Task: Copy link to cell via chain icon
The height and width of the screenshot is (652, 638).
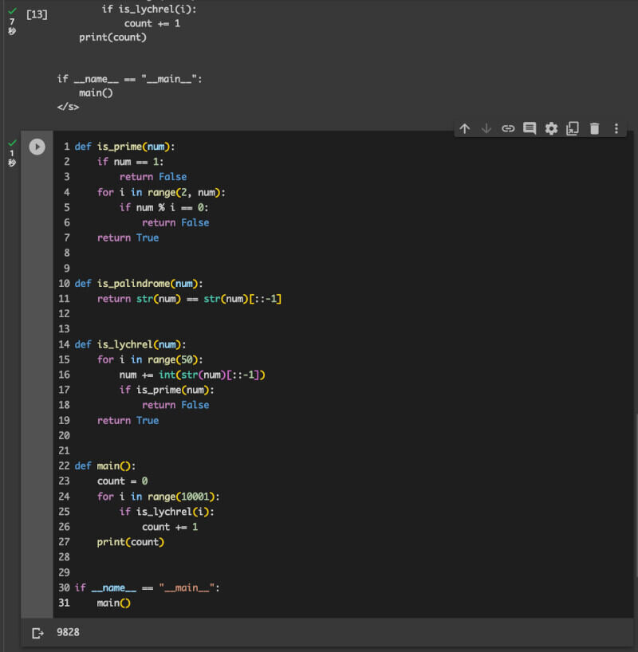Action: (x=508, y=128)
